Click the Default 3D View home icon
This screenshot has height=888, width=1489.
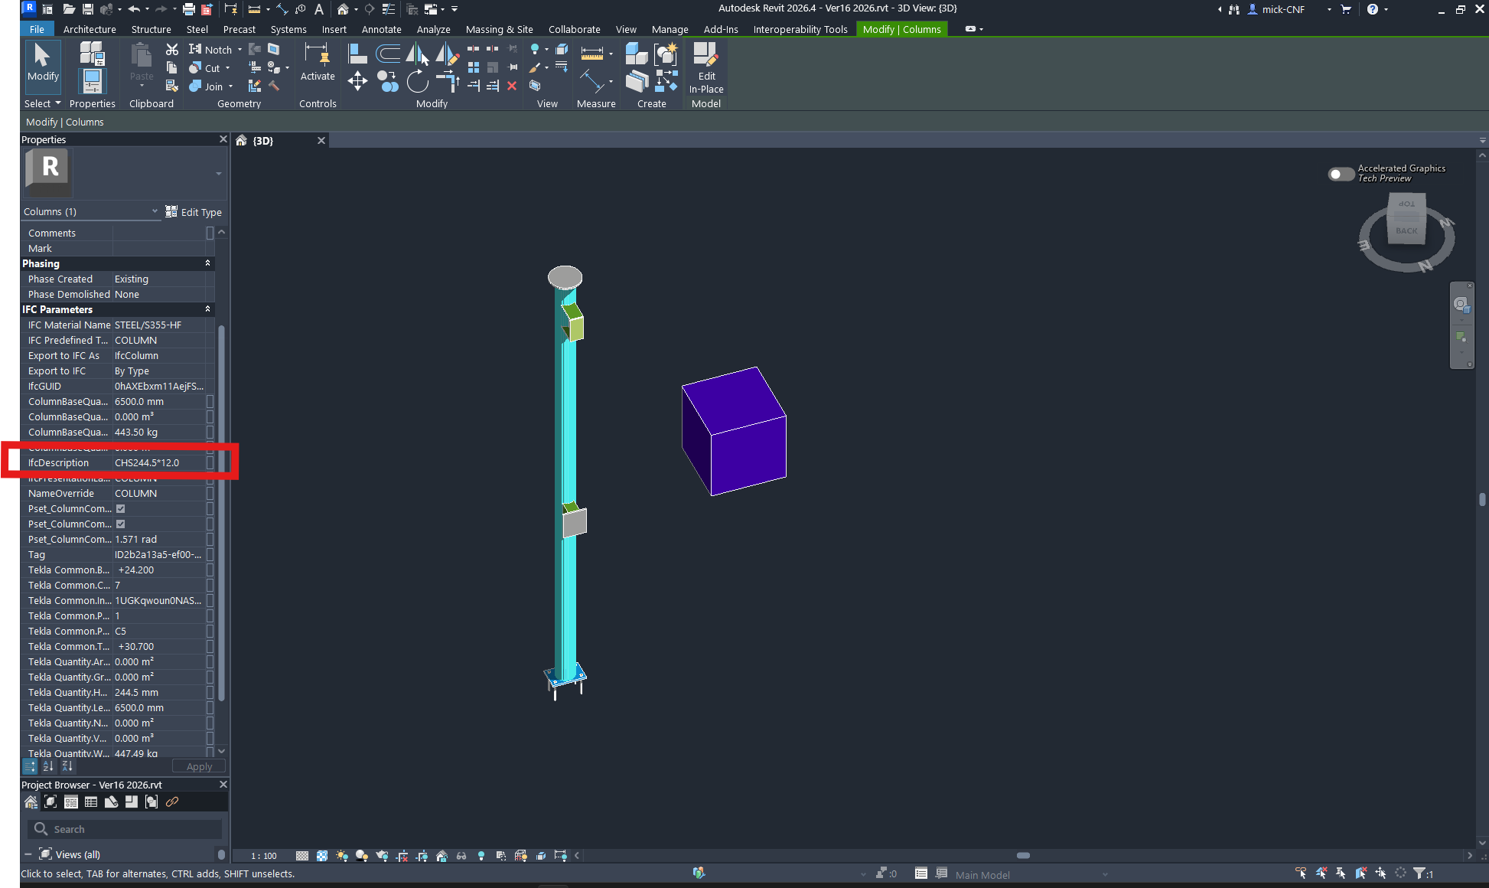[x=344, y=9]
